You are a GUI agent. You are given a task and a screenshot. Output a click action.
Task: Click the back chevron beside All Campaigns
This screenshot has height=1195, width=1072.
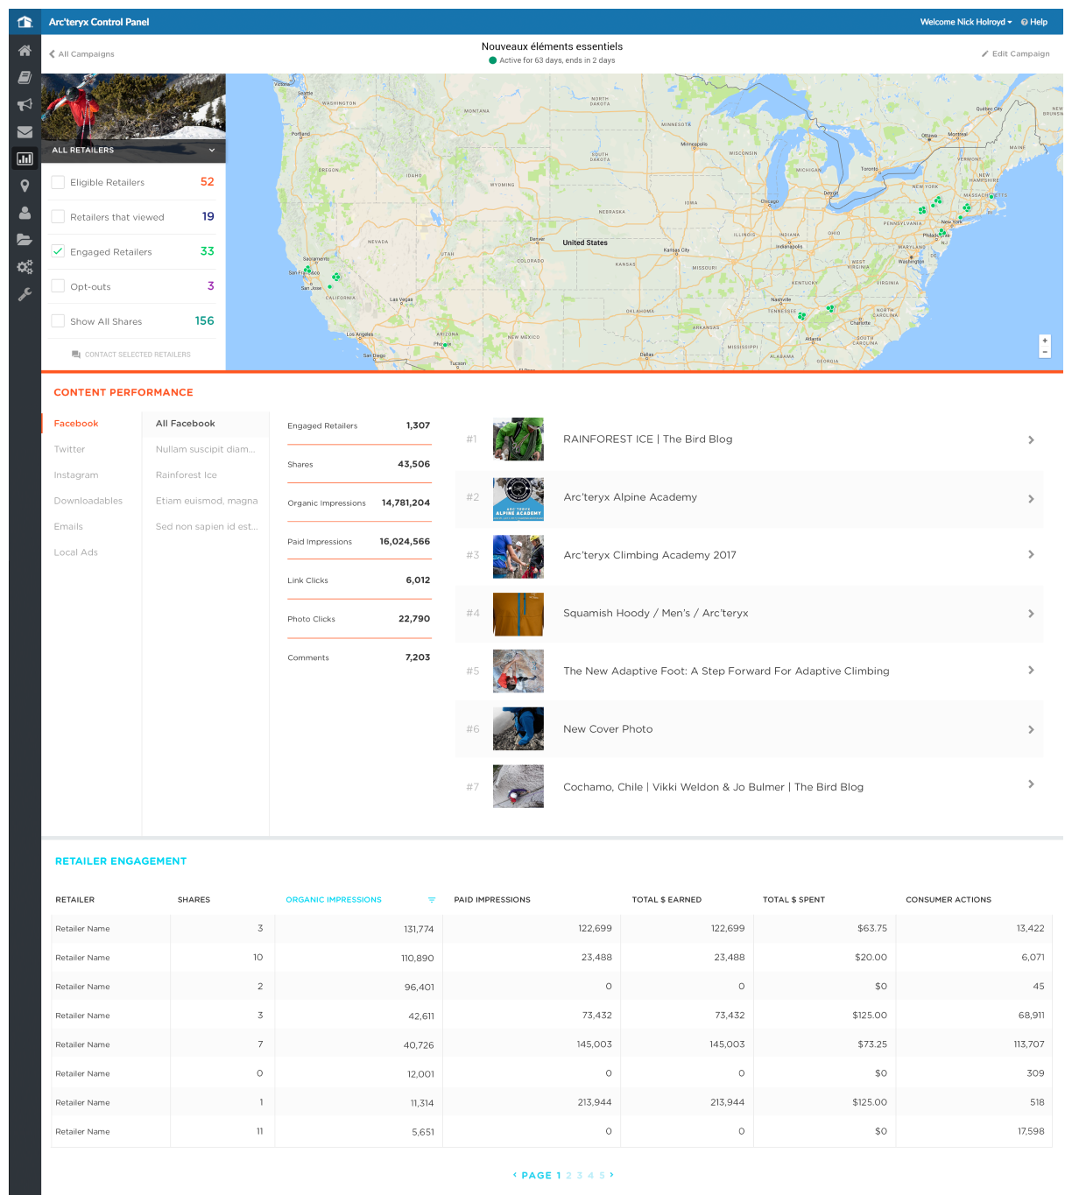pos(52,54)
